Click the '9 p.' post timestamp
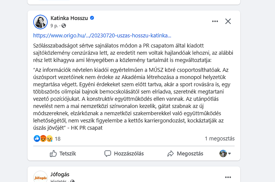 pos(54,26)
